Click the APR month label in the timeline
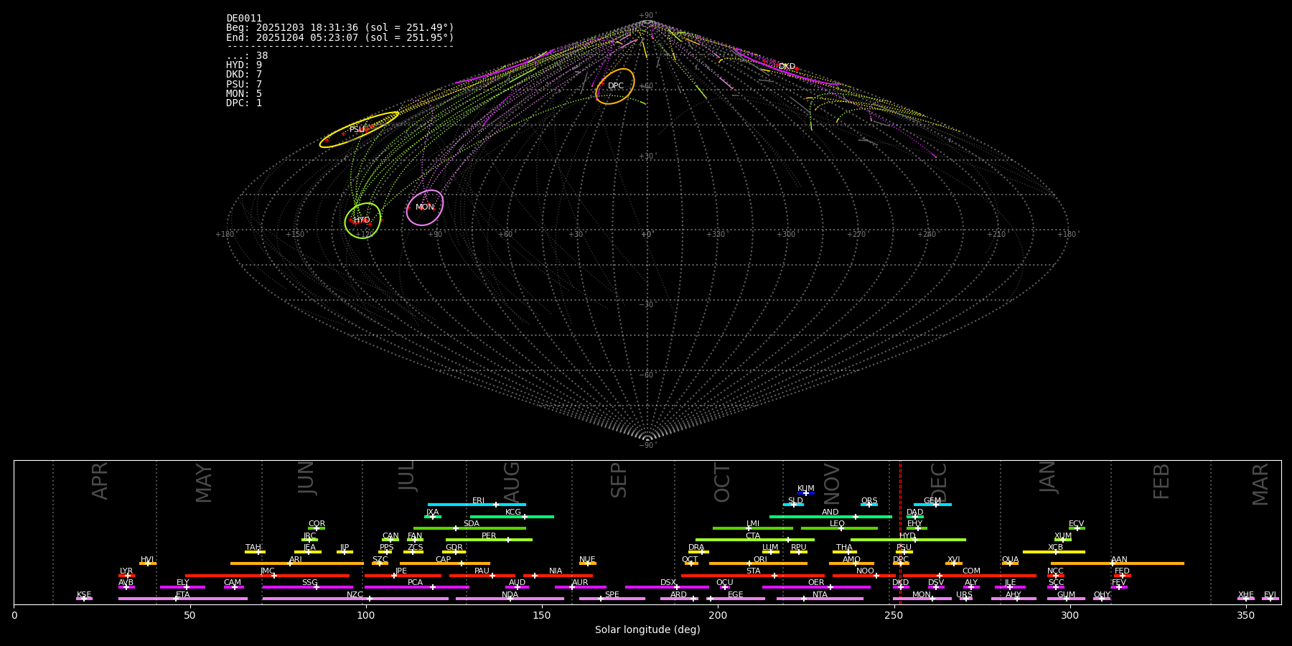Screen dimensions: 1292x646 100,481
